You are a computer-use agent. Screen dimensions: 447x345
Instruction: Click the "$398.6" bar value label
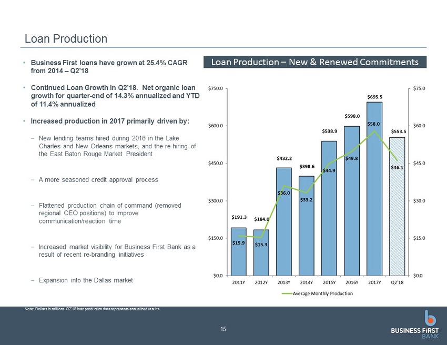307,167
